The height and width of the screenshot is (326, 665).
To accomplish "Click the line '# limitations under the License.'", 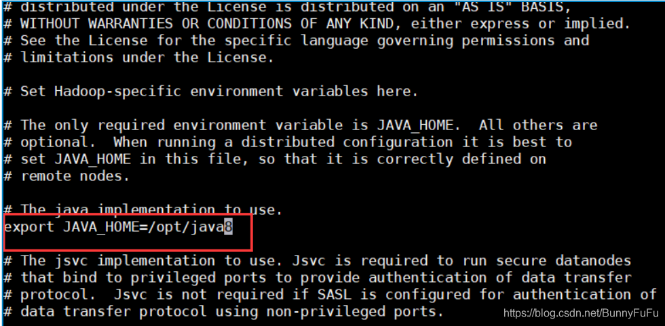I will 138,57.
